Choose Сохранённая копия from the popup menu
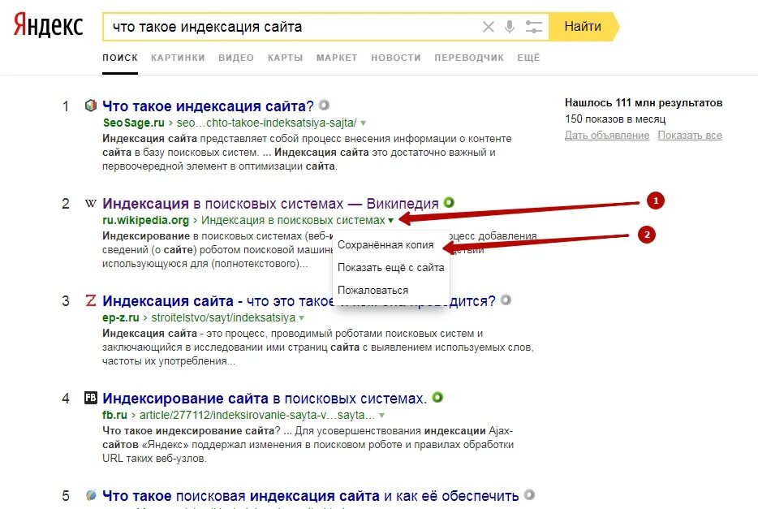The image size is (758, 509). (385, 245)
